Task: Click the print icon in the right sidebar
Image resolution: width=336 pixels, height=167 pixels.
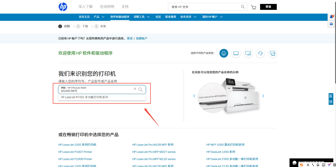Action: coord(331,24)
